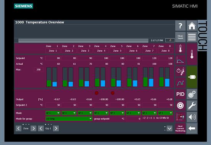The height and width of the screenshot is (145, 211).
Task: Click Zone 1 green setpoint bar
Action: pos(49,83)
